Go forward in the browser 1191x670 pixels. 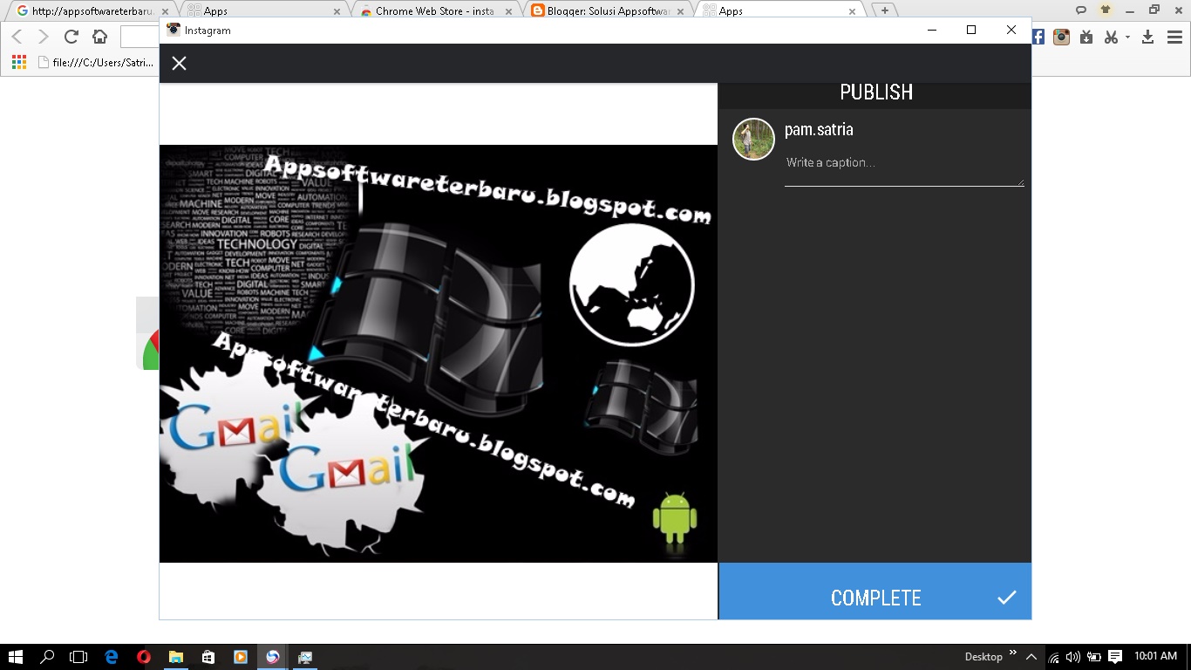pyautogui.click(x=44, y=37)
